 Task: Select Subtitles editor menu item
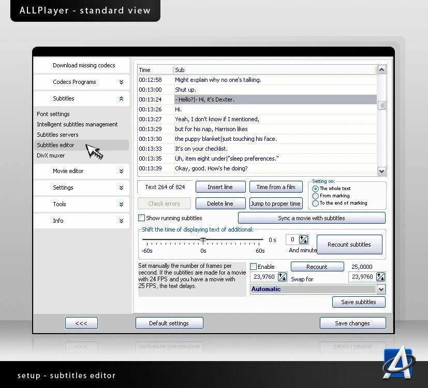(x=81, y=145)
